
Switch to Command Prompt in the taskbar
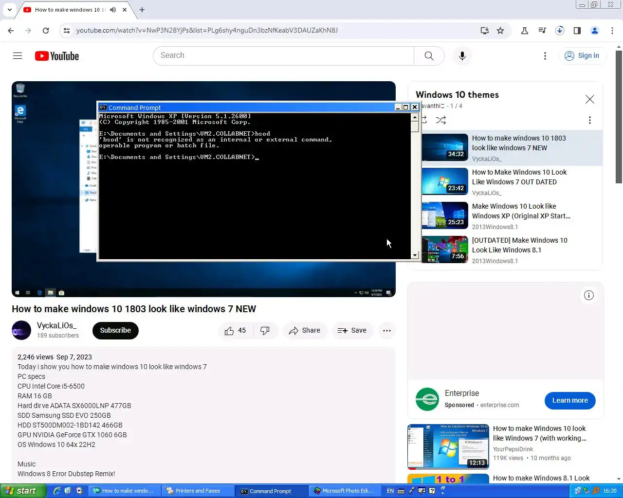(272, 491)
